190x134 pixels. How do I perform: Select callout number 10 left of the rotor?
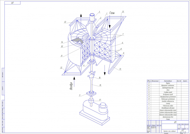tap(62, 47)
